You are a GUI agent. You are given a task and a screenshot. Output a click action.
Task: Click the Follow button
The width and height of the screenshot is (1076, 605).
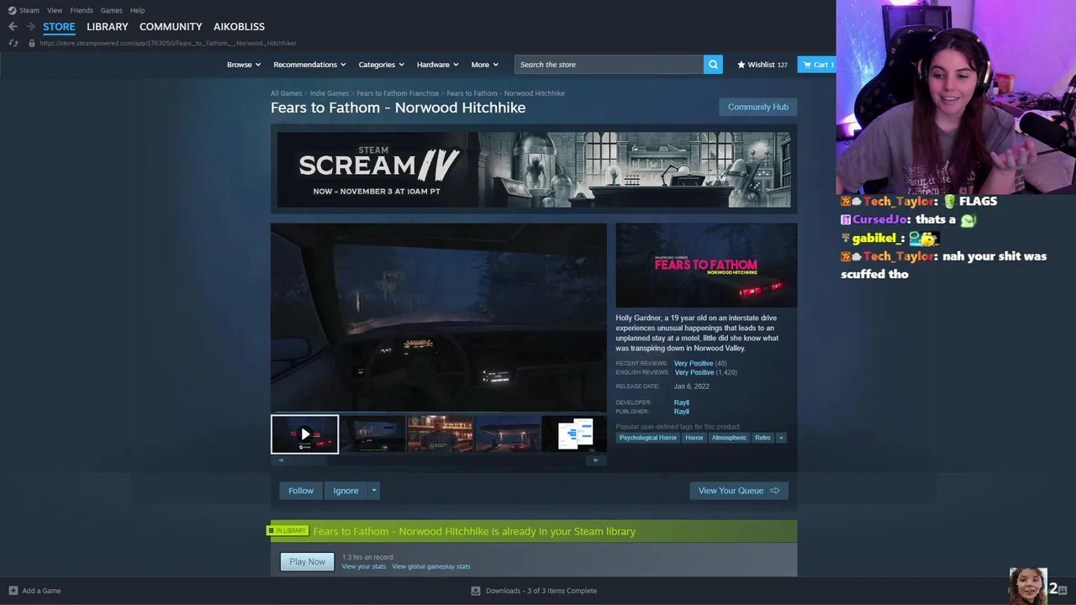click(x=301, y=491)
